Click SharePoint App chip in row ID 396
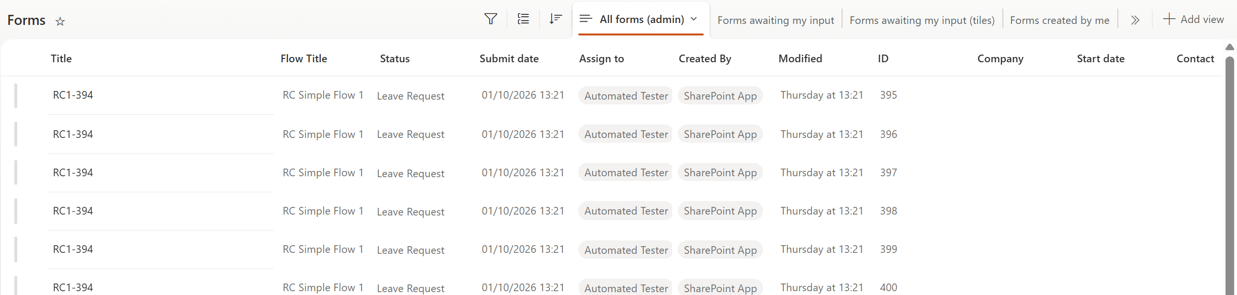1237x295 pixels. pos(720,134)
